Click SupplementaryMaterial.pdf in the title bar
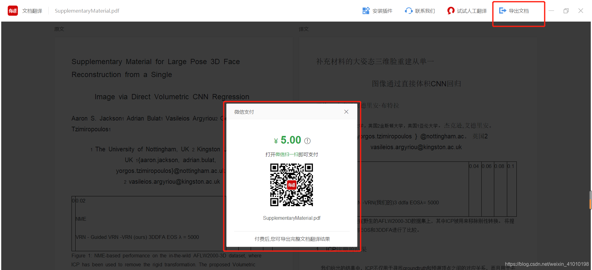Screen dimensions: 592x270 click(87, 11)
